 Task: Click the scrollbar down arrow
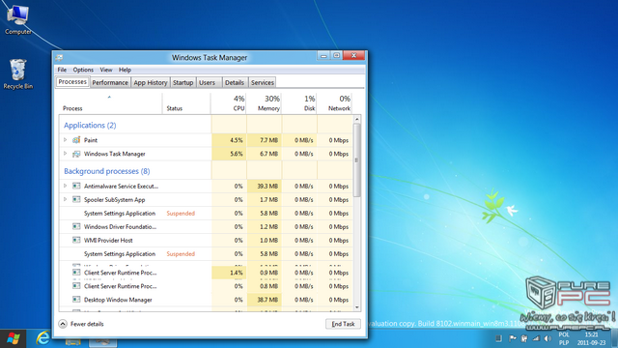[x=356, y=307]
